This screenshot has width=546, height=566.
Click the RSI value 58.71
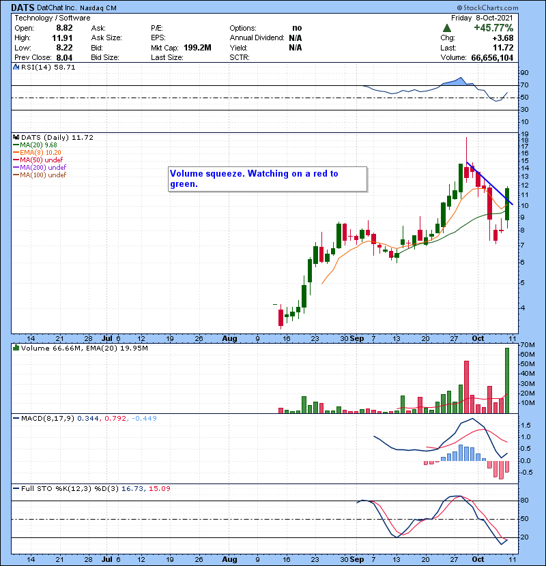click(66, 67)
